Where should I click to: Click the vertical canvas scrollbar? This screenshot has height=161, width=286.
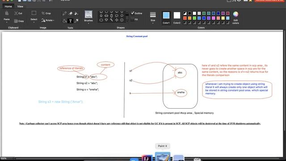click(285, 80)
